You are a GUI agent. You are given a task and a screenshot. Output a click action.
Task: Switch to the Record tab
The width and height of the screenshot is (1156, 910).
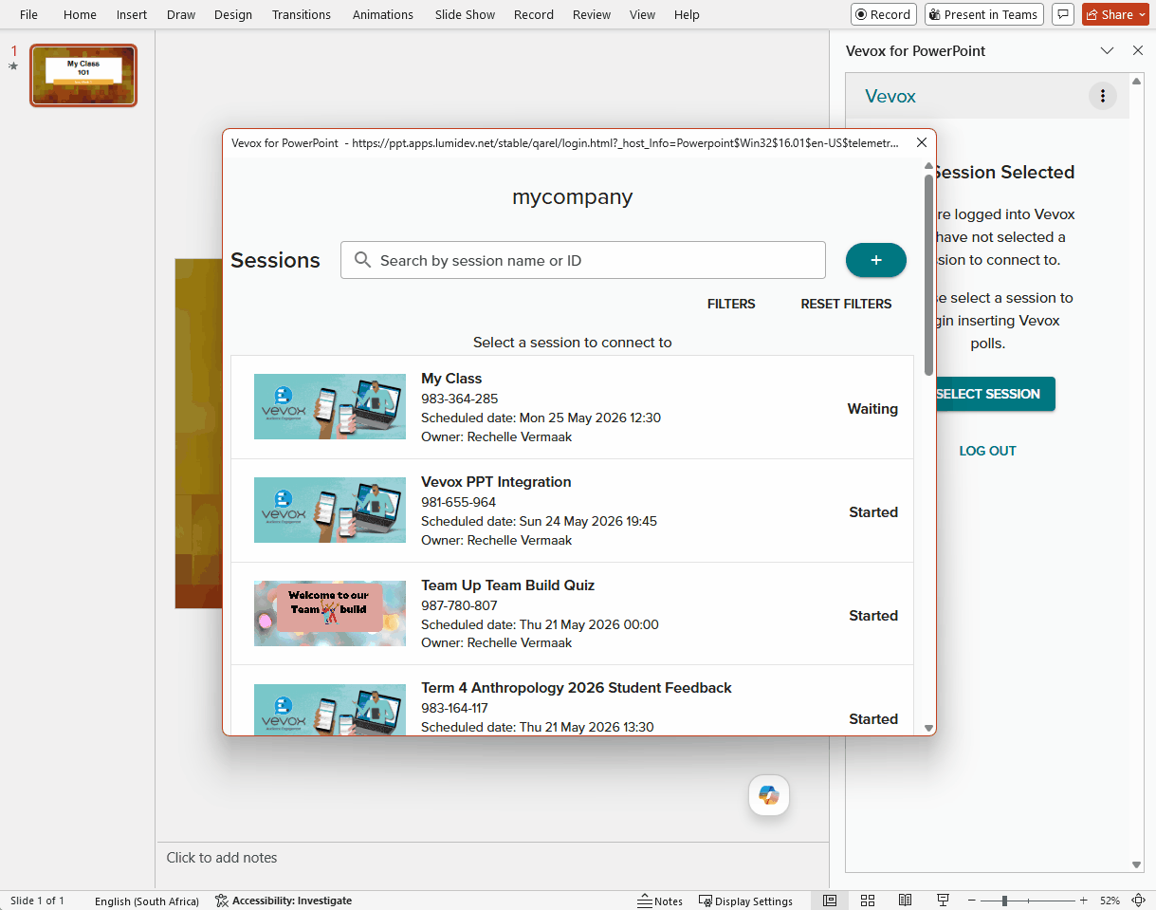(x=534, y=14)
